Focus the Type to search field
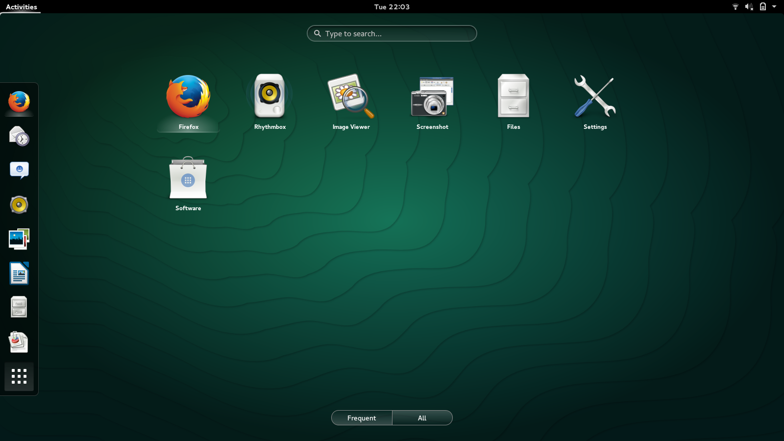The image size is (784, 441). [392, 33]
